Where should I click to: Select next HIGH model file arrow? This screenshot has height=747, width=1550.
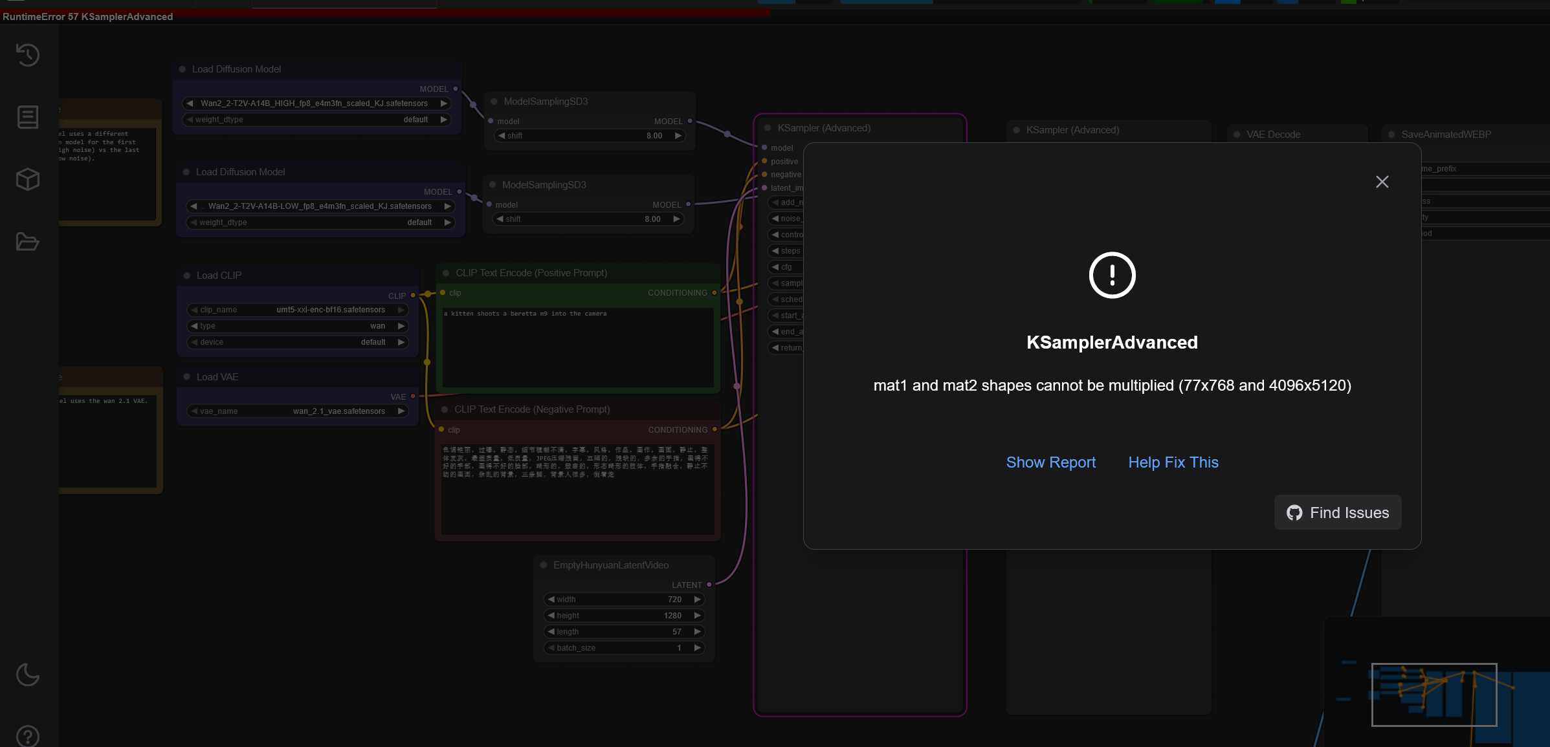tap(444, 103)
